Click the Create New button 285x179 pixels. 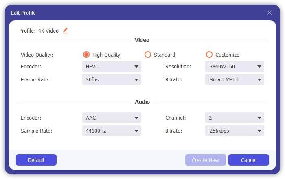[205, 160]
